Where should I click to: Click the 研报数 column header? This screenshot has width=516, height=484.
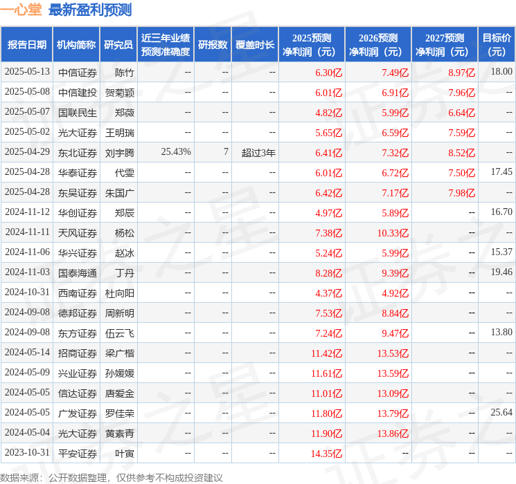[213, 45]
